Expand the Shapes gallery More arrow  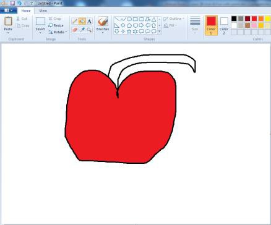point(160,32)
